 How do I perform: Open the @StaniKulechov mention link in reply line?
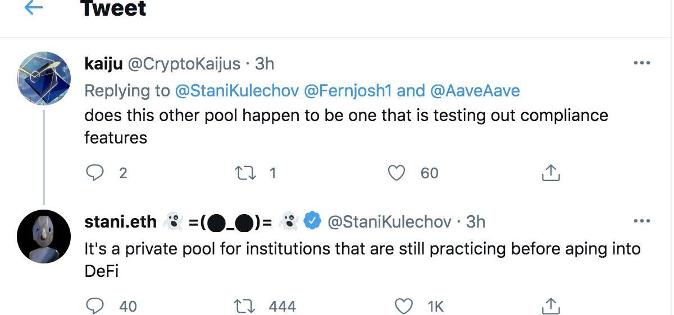point(237,90)
